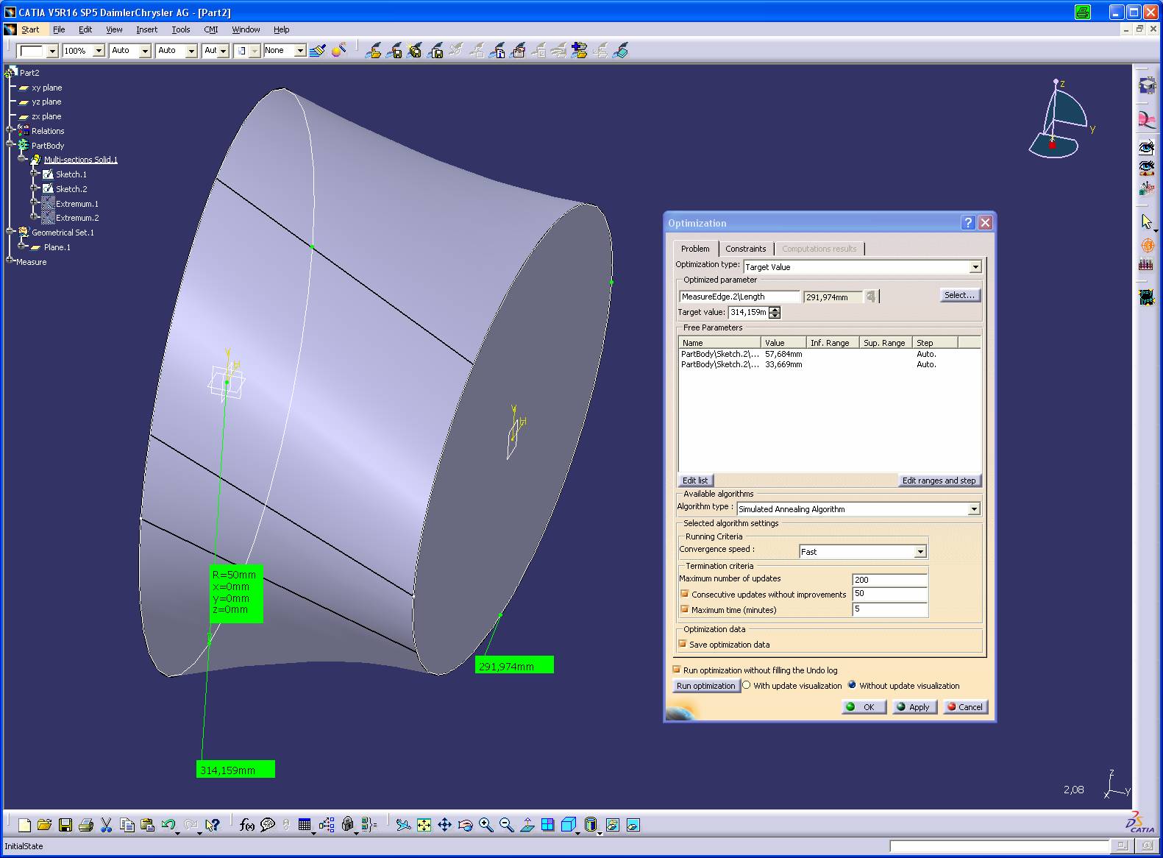This screenshot has height=858, width=1163.
Task: Toggle the 'Maximum time (minutes)' checkbox
Action: click(684, 609)
